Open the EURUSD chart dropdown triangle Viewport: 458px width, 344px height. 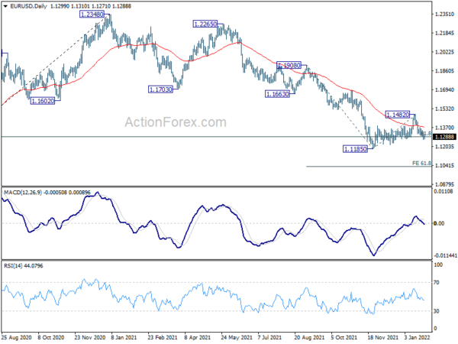(5, 6)
